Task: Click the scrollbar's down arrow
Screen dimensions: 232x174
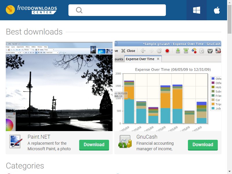Action: point(229,172)
